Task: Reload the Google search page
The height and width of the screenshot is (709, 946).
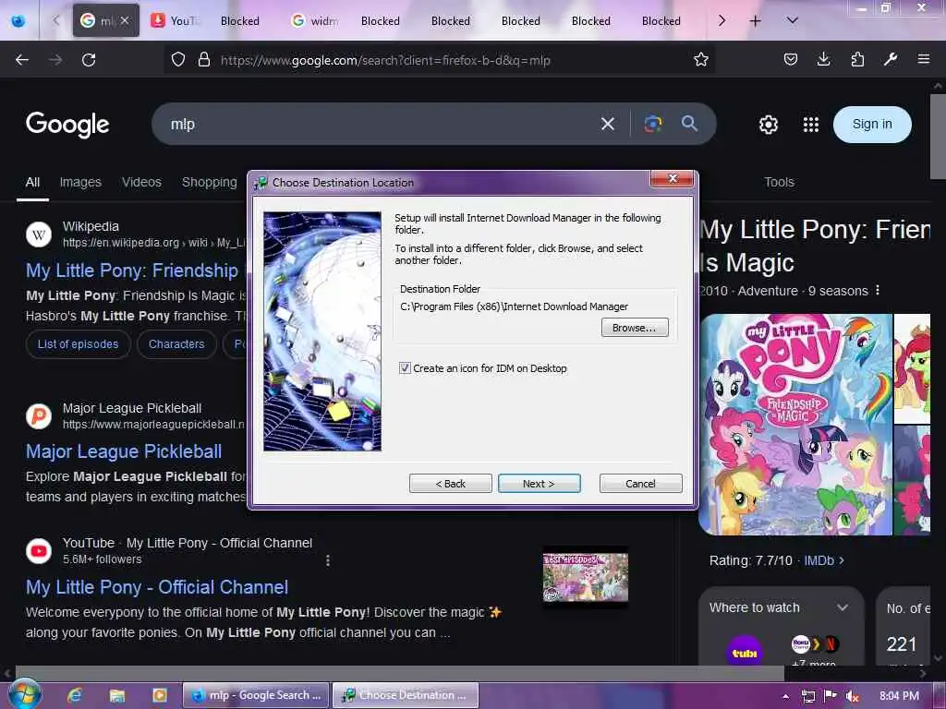Action: pyautogui.click(x=89, y=60)
